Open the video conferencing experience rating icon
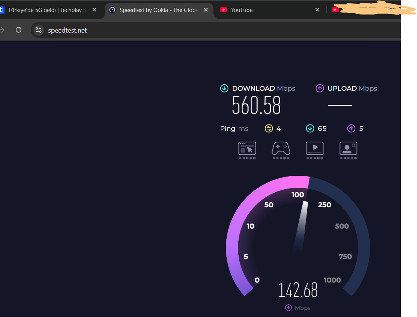Viewport: 417px width, 317px height. point(348,151)
